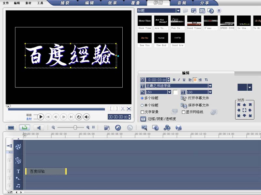Center-align the title text

(x=195, y=80)
